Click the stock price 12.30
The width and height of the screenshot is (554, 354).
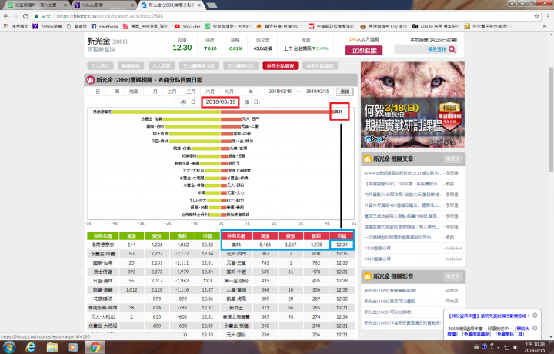coord(182,48)
